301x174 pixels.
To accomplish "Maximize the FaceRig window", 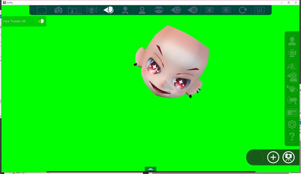I will tap(289, 3).
